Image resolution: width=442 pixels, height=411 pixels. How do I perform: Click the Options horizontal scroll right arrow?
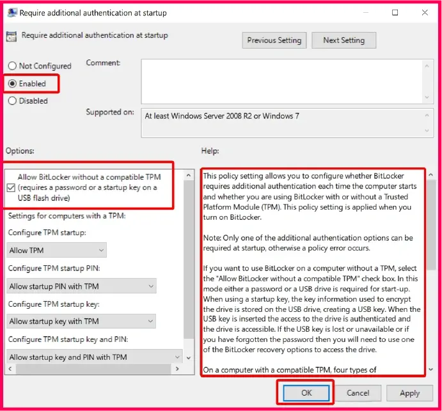[177, 369]
